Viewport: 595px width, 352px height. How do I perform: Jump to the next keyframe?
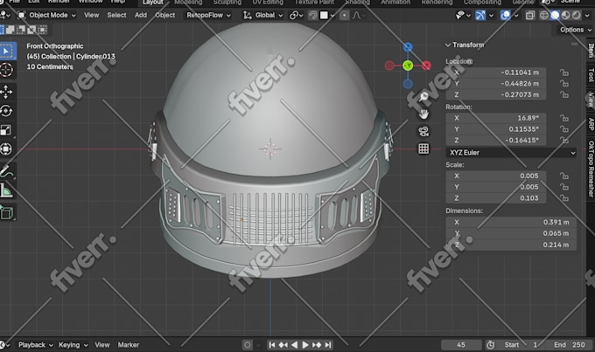point(317,345)
